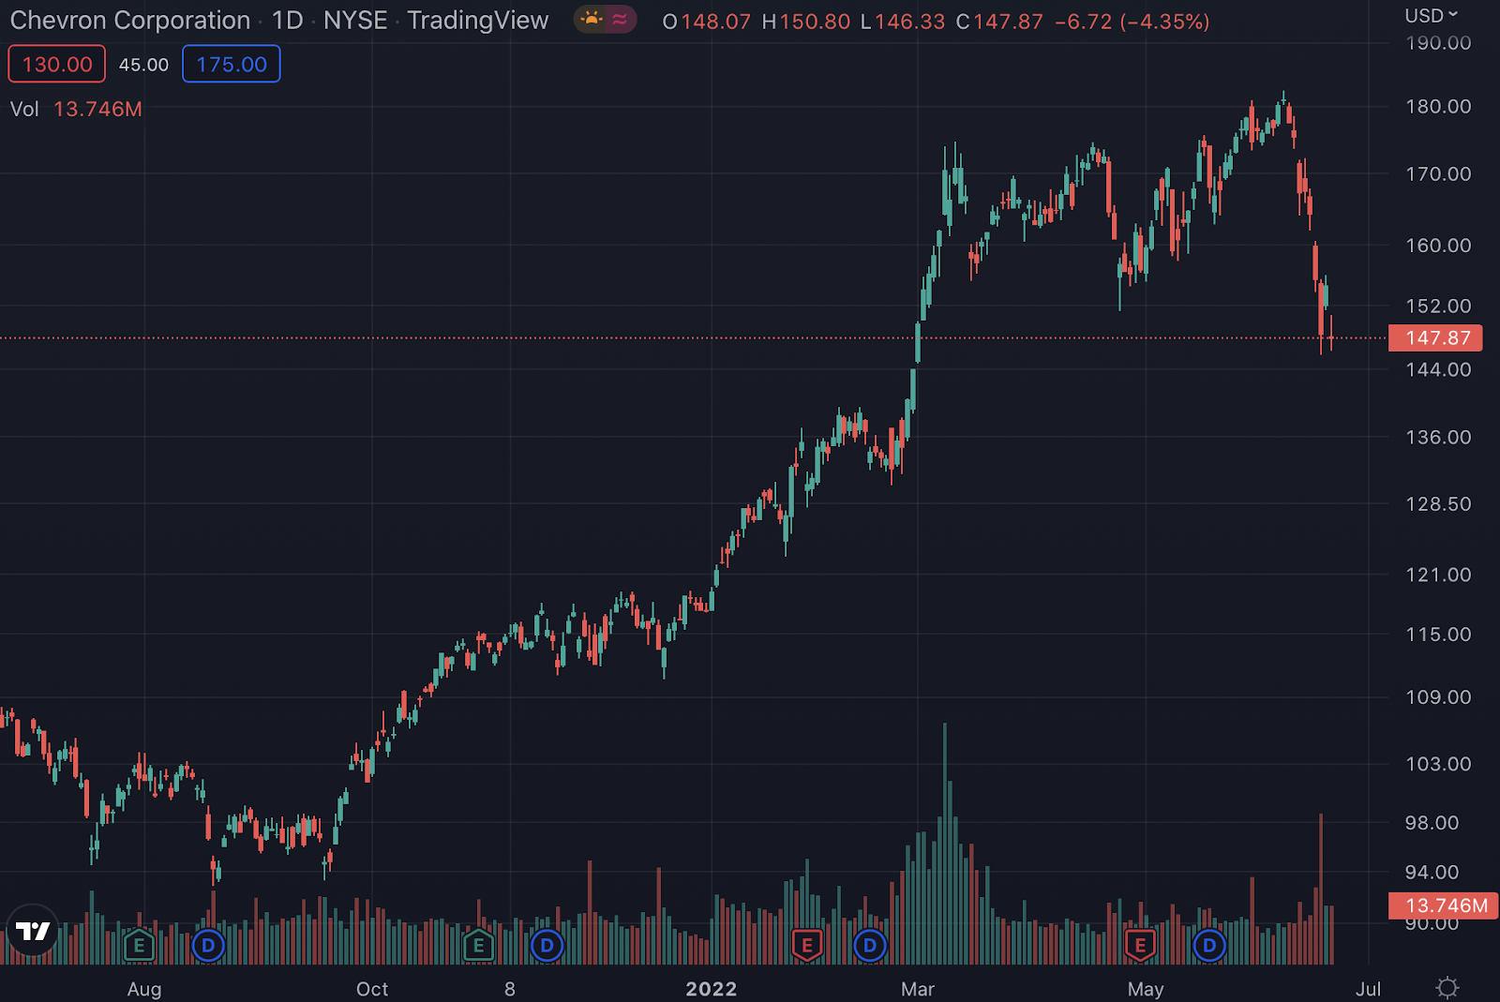Click the 8 date label on the time axis

pos(510,989)
